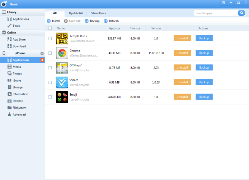The width and height of the screenshot is (249, 180).
Task: Click the Backup icon in top toolbar
Action: [87, 21]
